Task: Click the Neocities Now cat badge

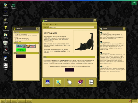Action: pyautogui.click(x=31, y=46)
